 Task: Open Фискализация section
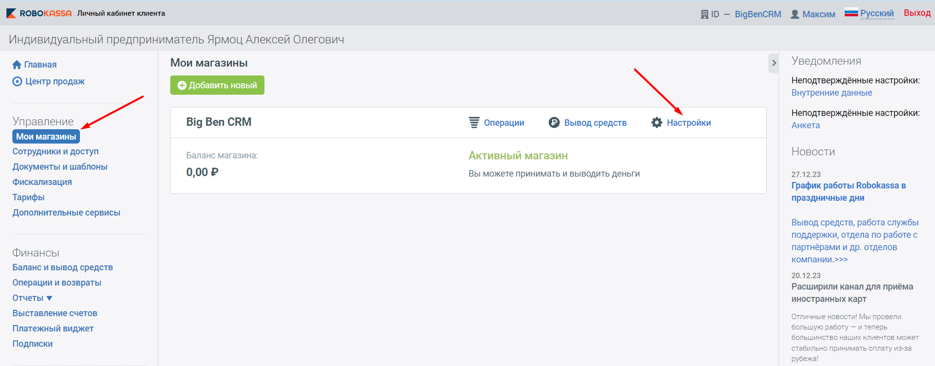pyautogui.click(x=42, y=182)
